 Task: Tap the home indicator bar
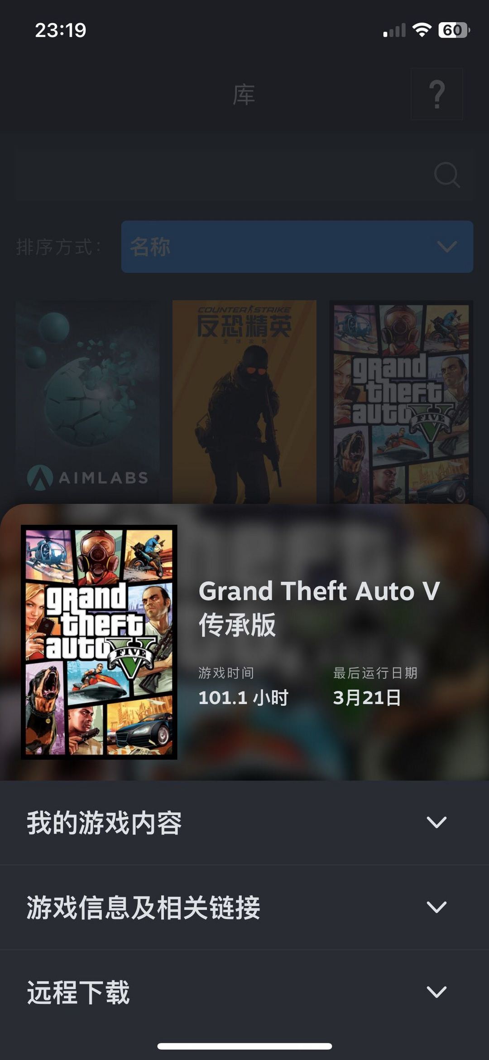coord(244,1046)
